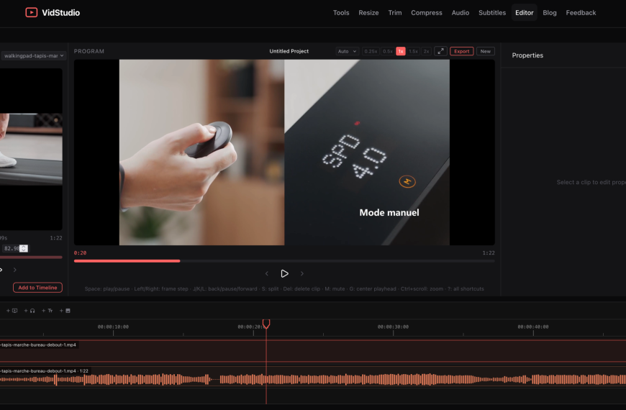This screenshot has height=410, width=626.
Task: Set playback speed to 0.5x
Action: coord(387,51)
